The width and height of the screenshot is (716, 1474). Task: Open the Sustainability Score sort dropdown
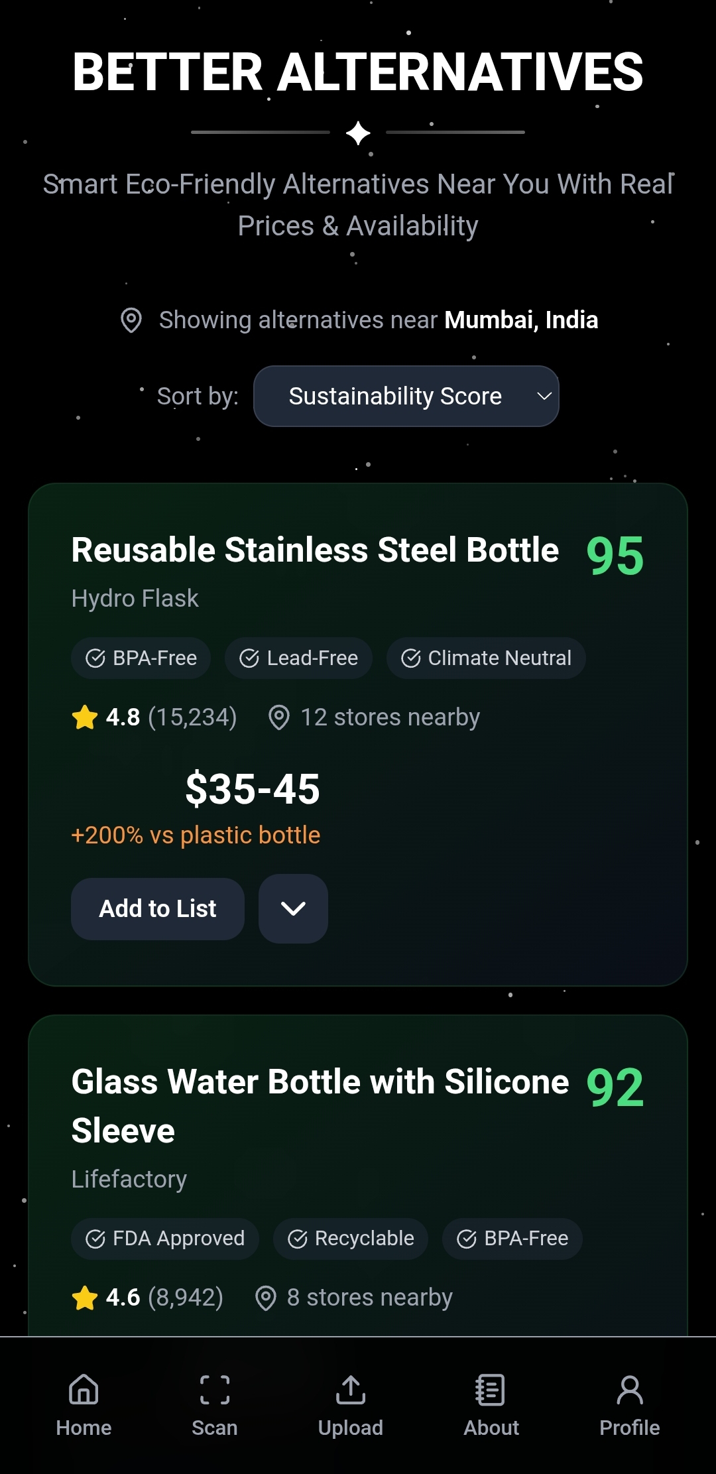tap(406, 397)
